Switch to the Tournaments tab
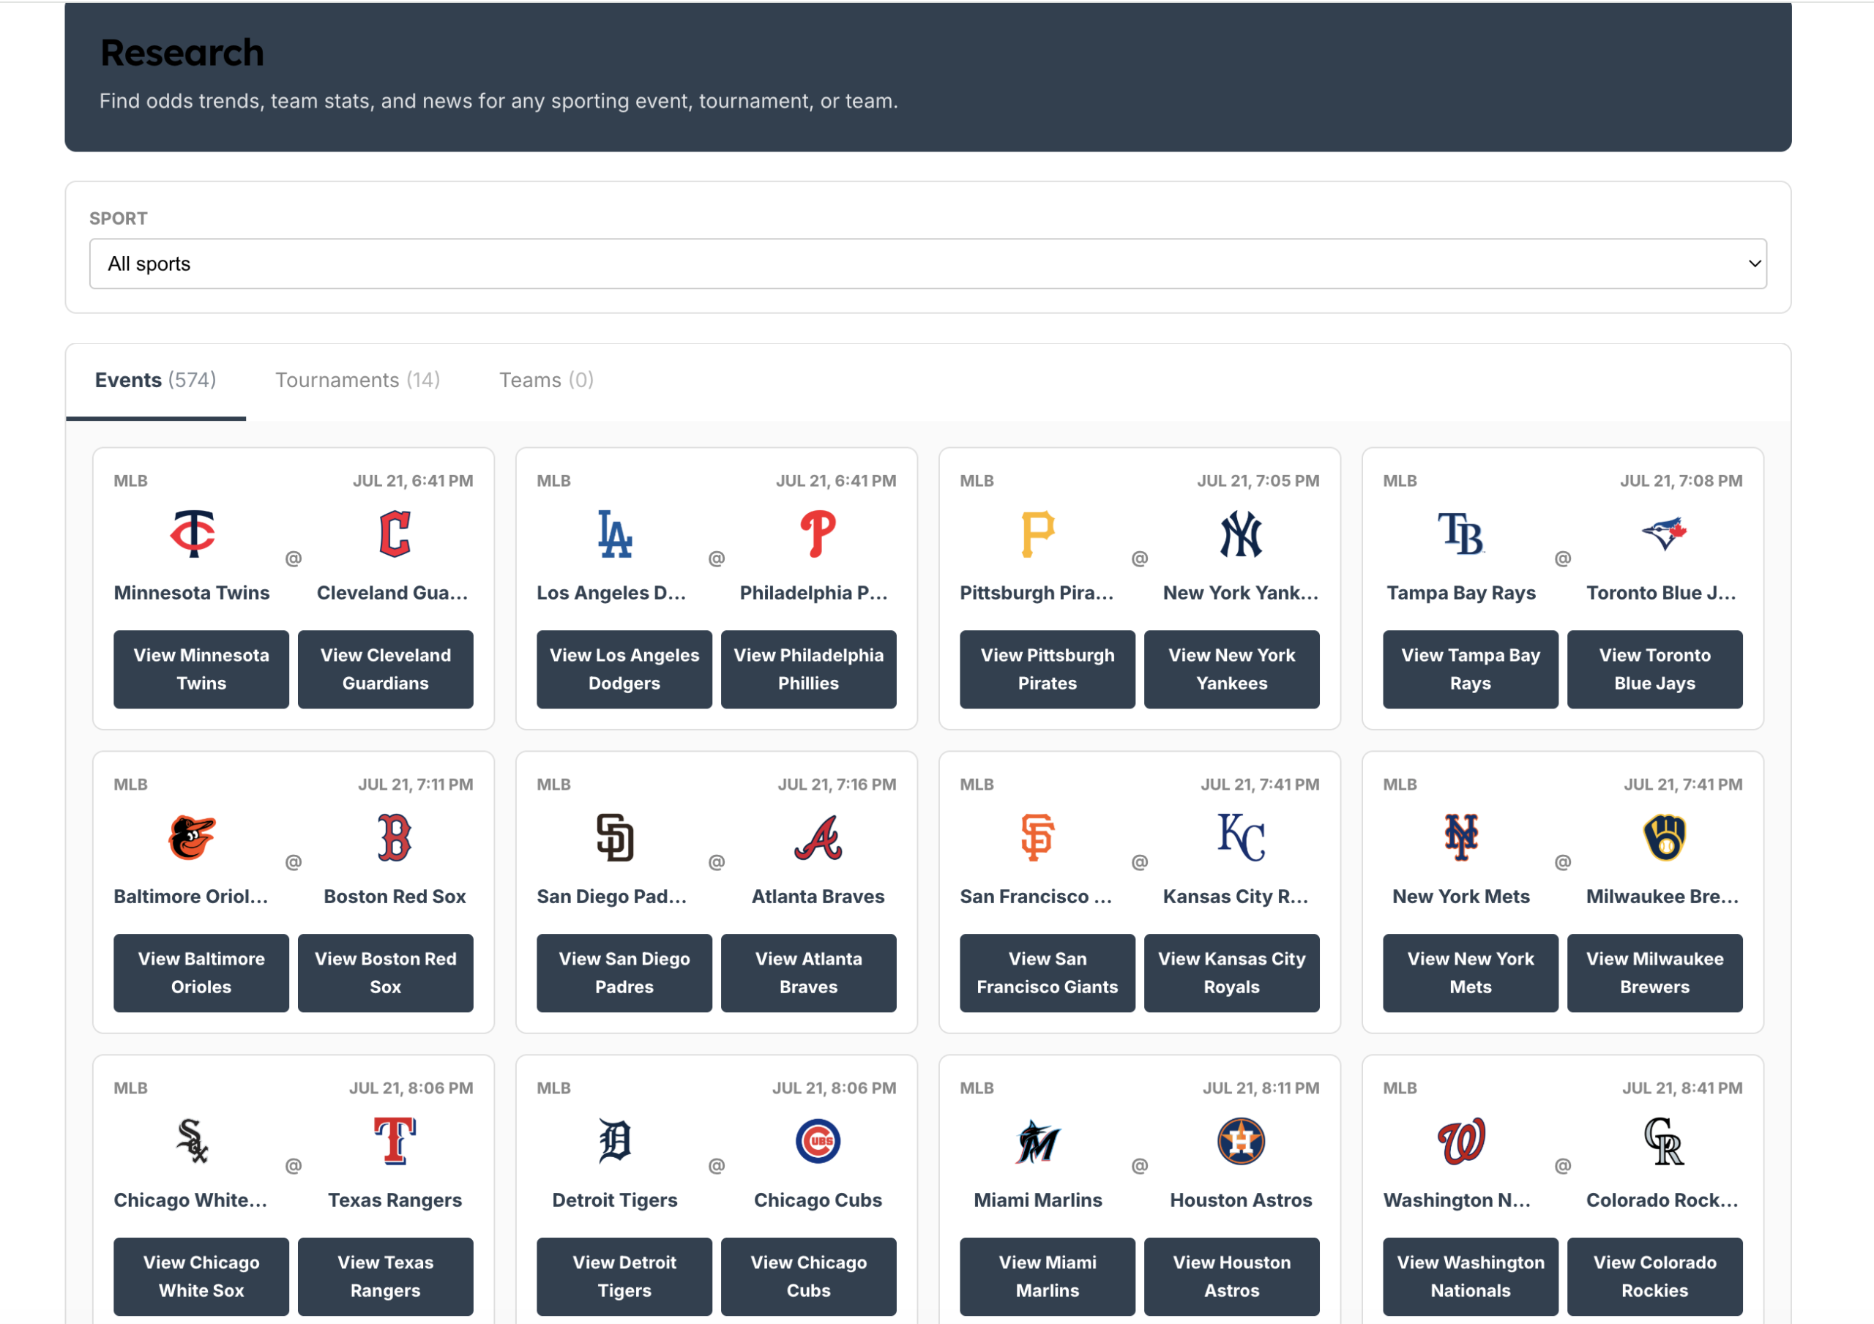 point(357,381)
